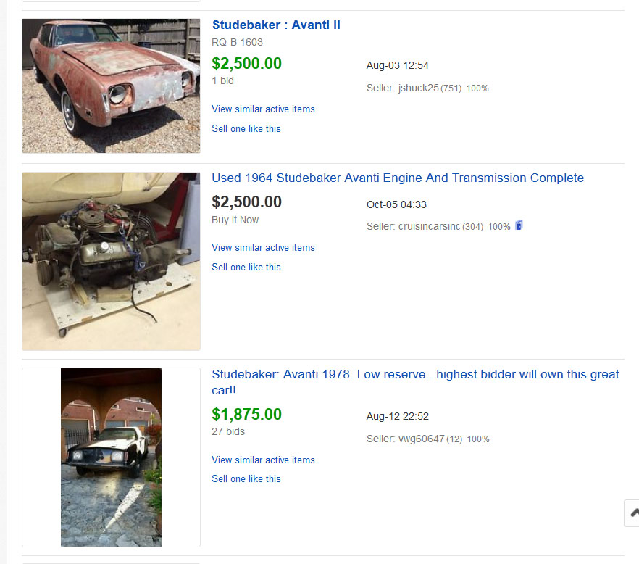Open the Used 1964 Studebaker Avanti Engine listing

pos(397,178)
